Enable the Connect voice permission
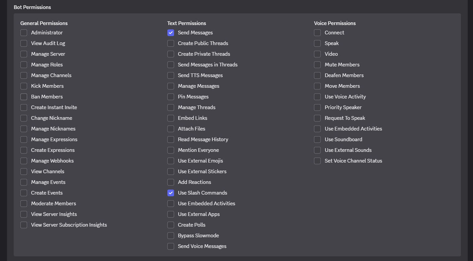The height and width of the screenshot is (261, 473). (317, 32)
